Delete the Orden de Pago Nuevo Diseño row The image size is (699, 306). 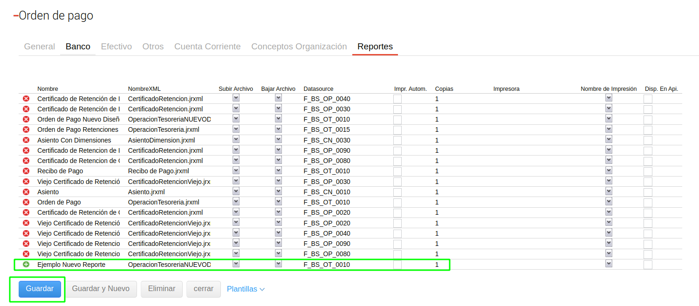click(26, 119)
